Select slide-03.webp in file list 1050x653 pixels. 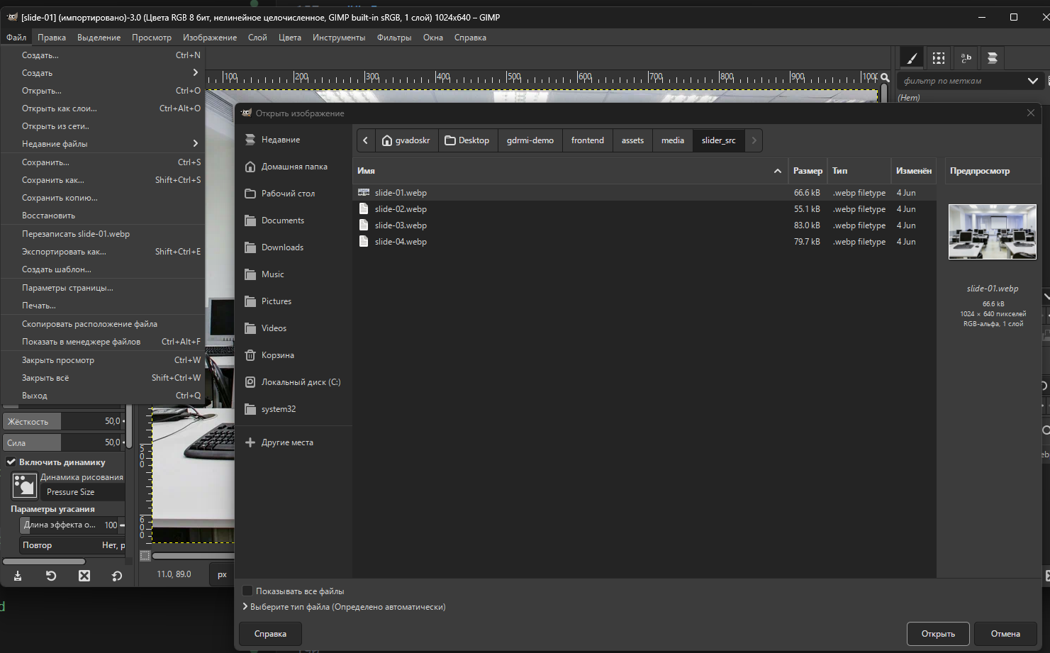click(x=401, y=225)
